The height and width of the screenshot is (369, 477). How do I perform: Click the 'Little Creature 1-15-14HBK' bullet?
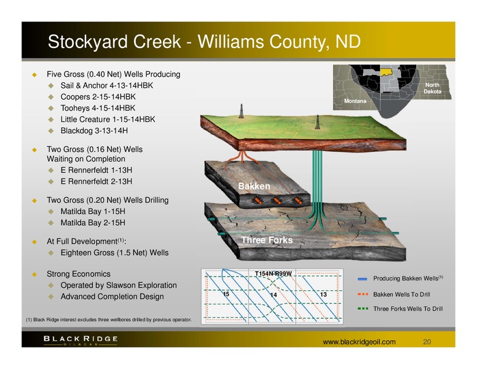(108, 119)
